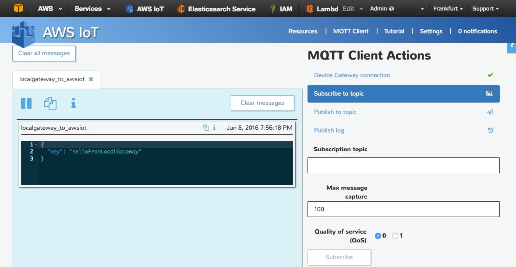This screenshot has height=267, width=516.
Task: Open MQTT Client in the IoT header
Action: point(351,31)
